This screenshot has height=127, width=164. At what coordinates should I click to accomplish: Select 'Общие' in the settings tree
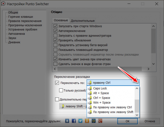coord(13,12)
